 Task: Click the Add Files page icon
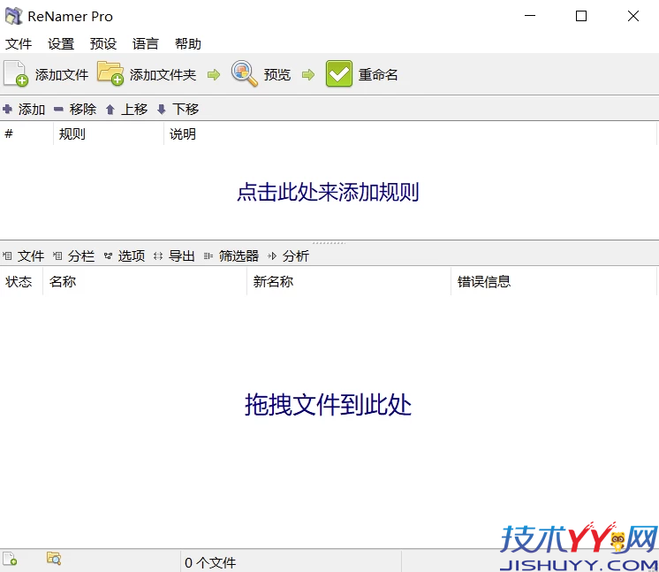pos(16,73)
